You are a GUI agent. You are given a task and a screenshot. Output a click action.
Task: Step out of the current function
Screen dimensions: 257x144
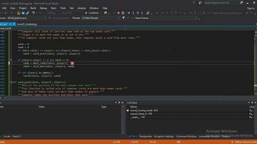(x=142, y=13)
